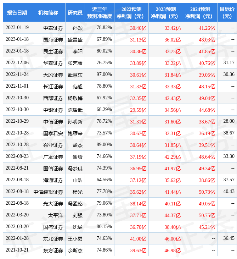Click target price 30.36
237x259 pixels.
coord(229,75)
